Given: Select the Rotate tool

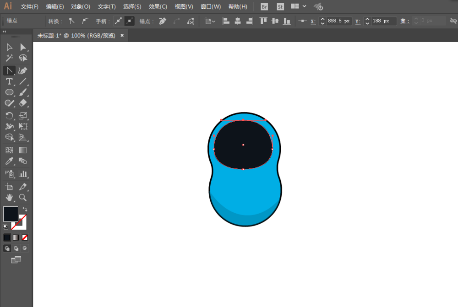Looking at the screenshot, I should [9, 116].
